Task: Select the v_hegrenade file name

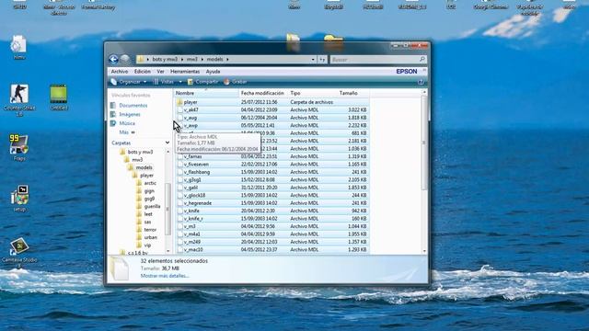Action: [x=198, y=203]
